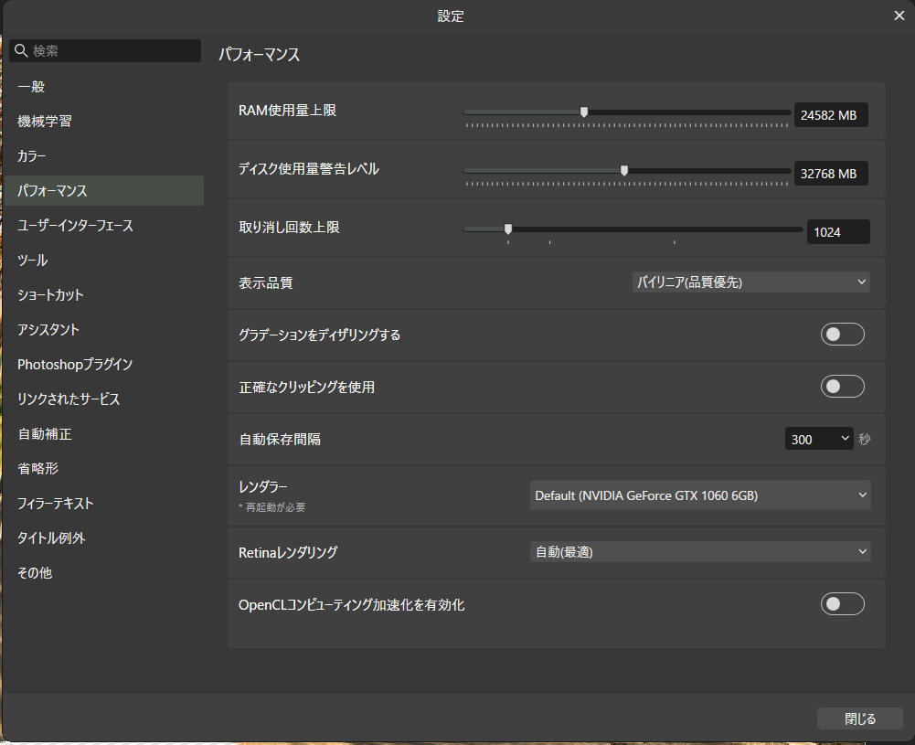Click the RAM value field 24582 MB

click(x=830, y=115)
